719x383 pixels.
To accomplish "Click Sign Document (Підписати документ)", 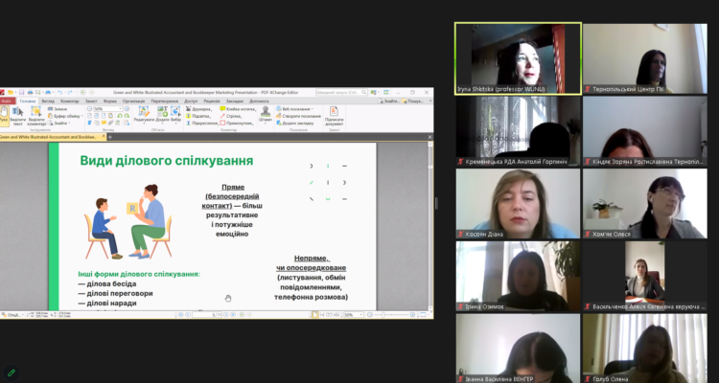I will tap(335, 117).
